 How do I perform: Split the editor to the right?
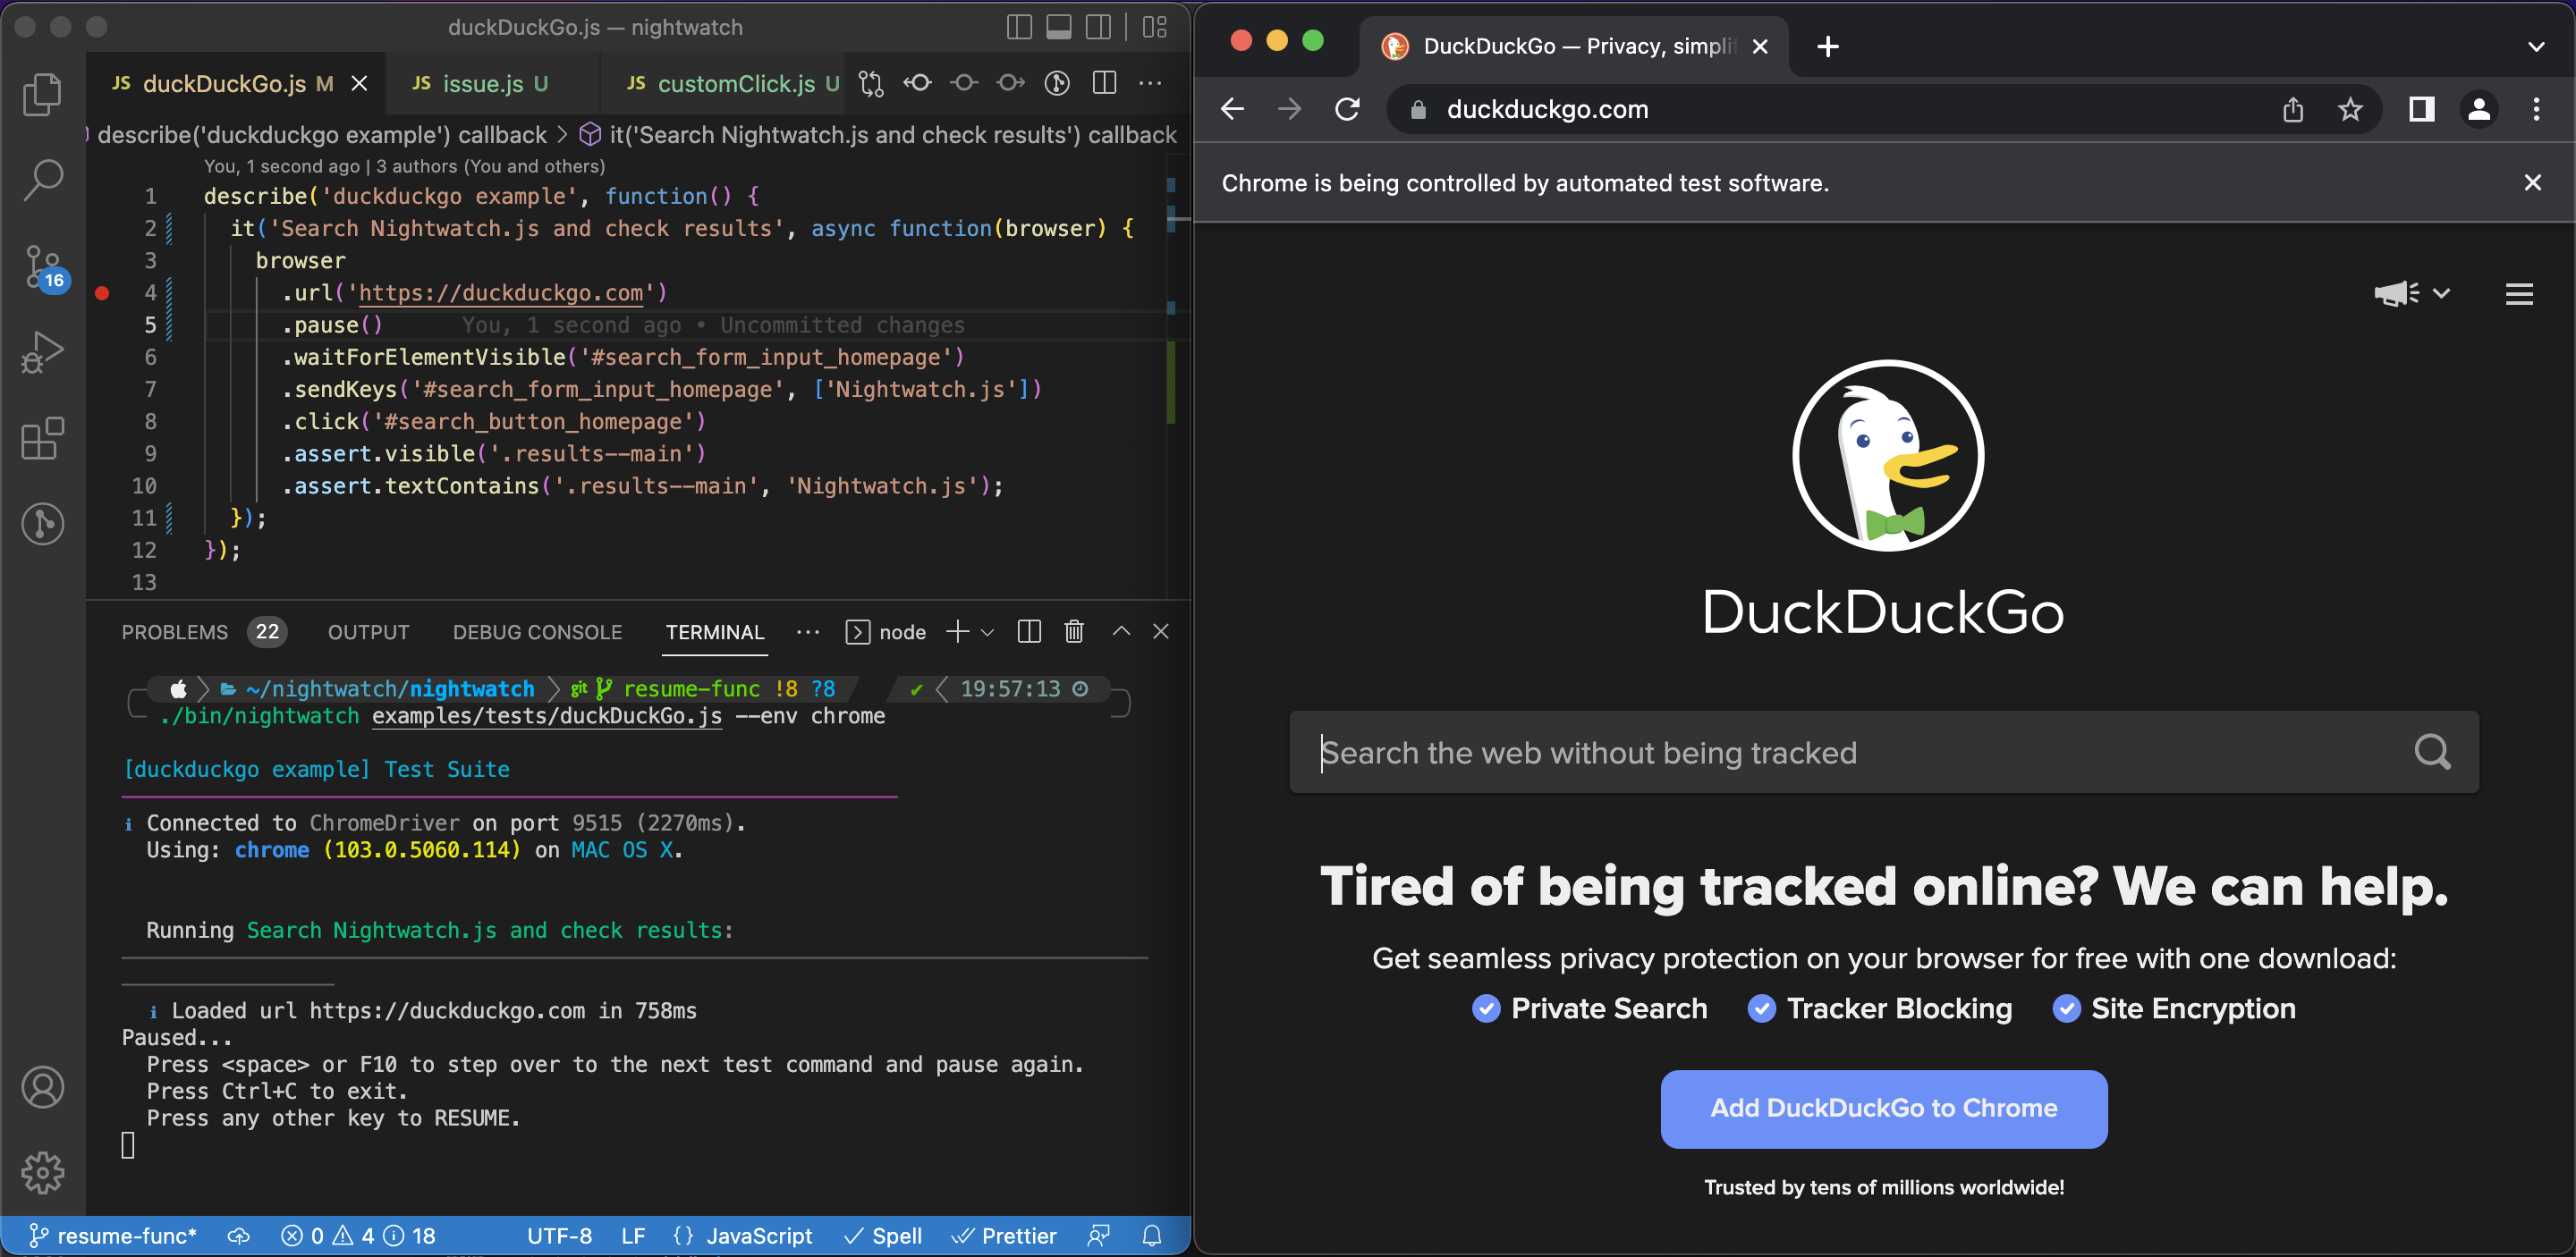click(1104, 84)
